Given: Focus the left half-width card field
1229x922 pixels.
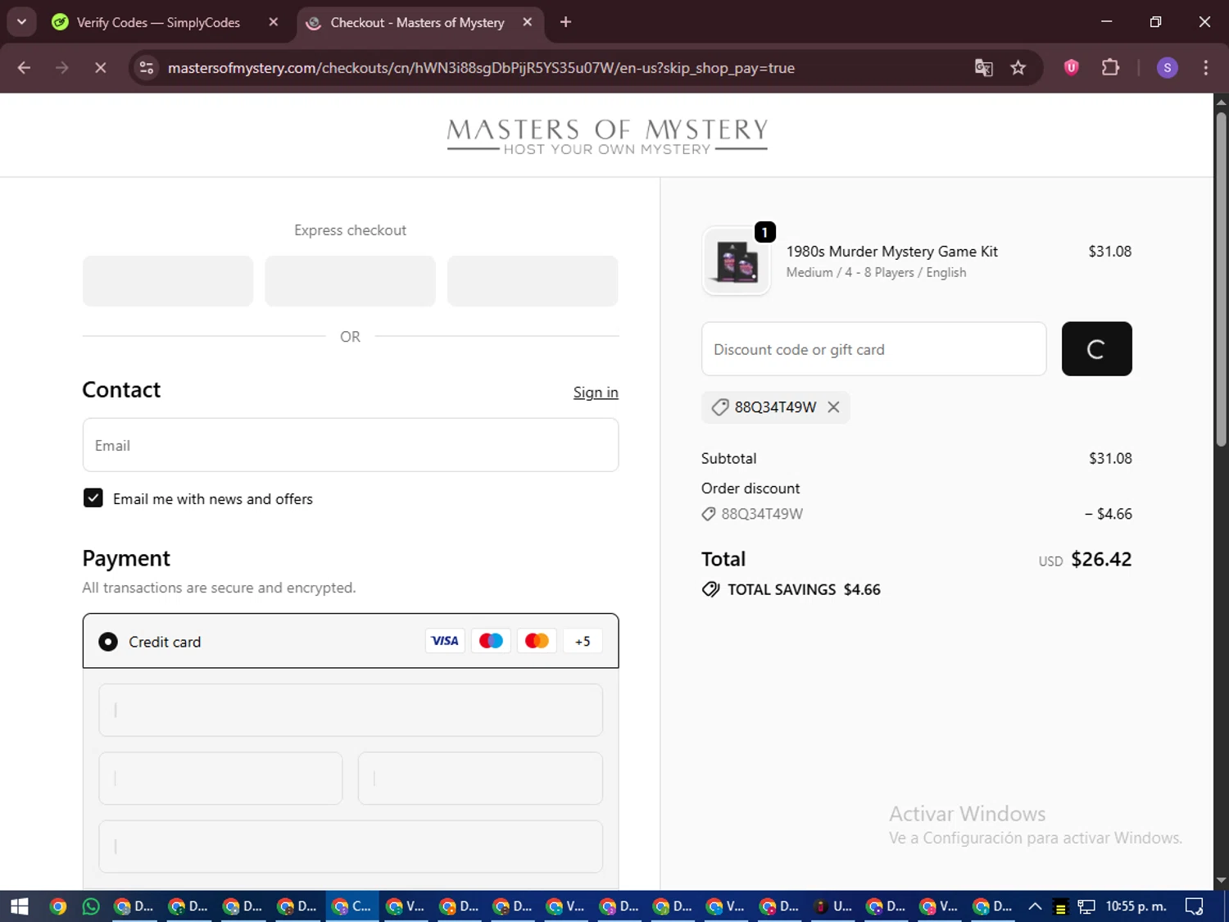Looking at the screenshot, I should pyautogui.click(x=220, y=779).
